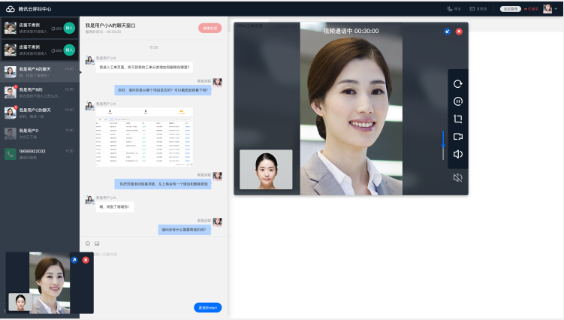The image size is (564, 320).
Task: Click the customer avatar on first chat message
Action: [89, 60]
